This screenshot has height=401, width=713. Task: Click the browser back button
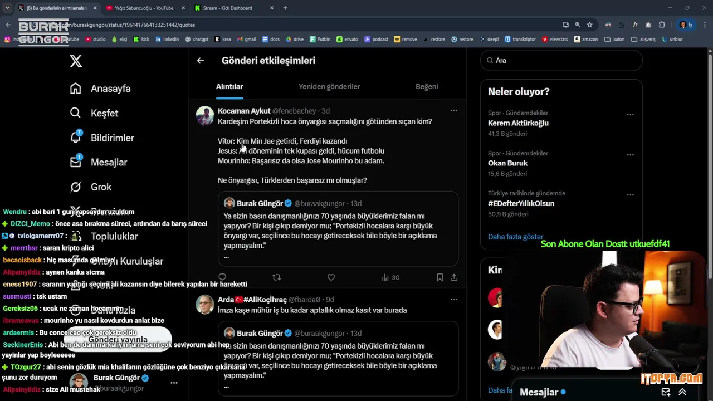[x=8, y=25]
